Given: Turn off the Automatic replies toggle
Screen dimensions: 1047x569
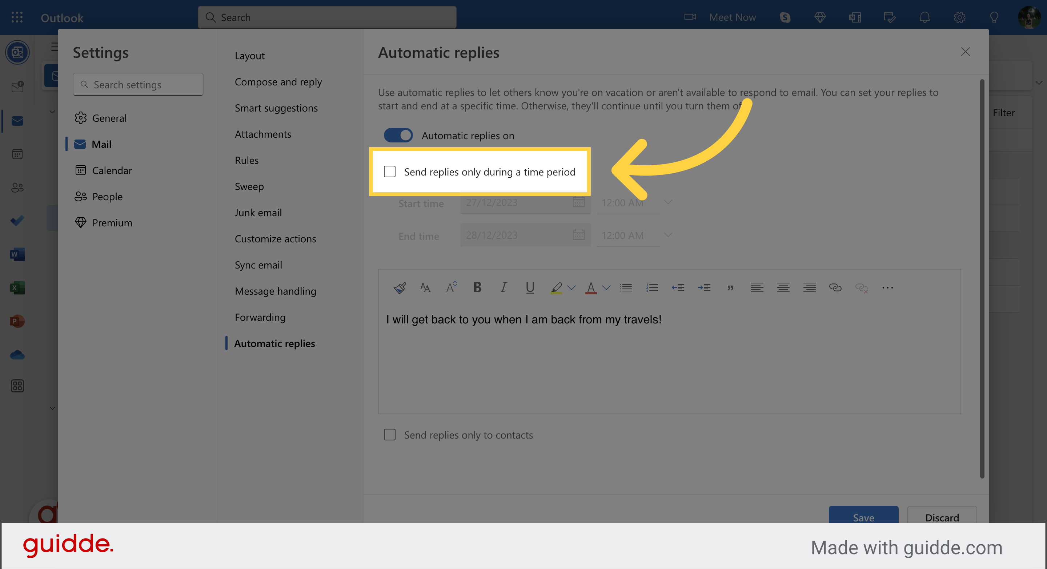Looking at the screenshot, I should click(x=398, y=135).
